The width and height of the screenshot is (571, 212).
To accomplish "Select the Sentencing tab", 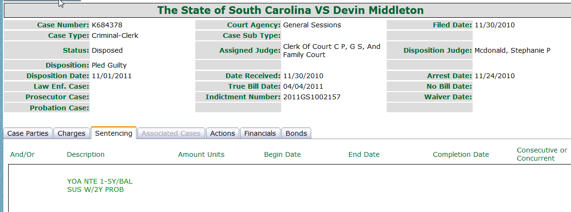I will pyautogui.click(x=114, y=133).
